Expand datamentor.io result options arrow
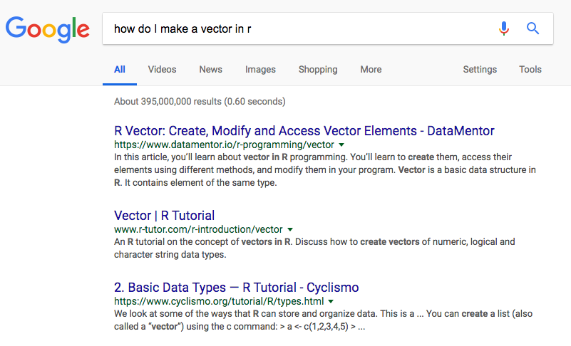571x346 pixels. [x=342, y=145]
